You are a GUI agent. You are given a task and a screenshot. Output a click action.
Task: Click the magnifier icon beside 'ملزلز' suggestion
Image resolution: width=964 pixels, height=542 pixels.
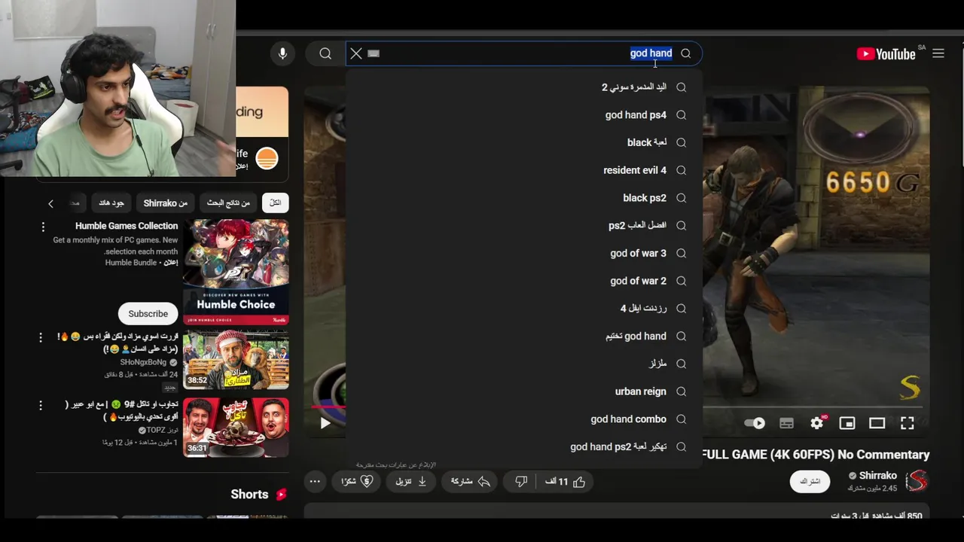pos(681,364)
